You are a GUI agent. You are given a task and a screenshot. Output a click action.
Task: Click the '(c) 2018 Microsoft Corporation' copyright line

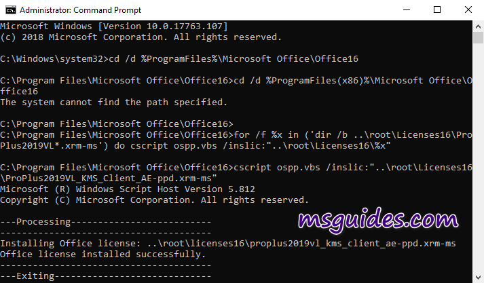(141, 37)
